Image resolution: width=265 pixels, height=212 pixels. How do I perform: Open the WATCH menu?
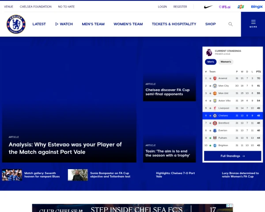[x=64, y=24]
